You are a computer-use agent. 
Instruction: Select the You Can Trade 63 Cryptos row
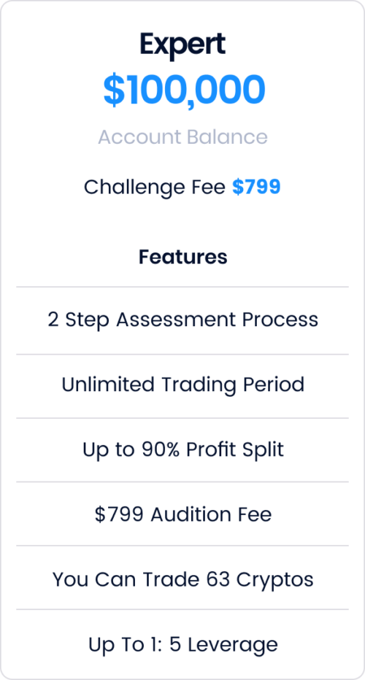[182, 577]
